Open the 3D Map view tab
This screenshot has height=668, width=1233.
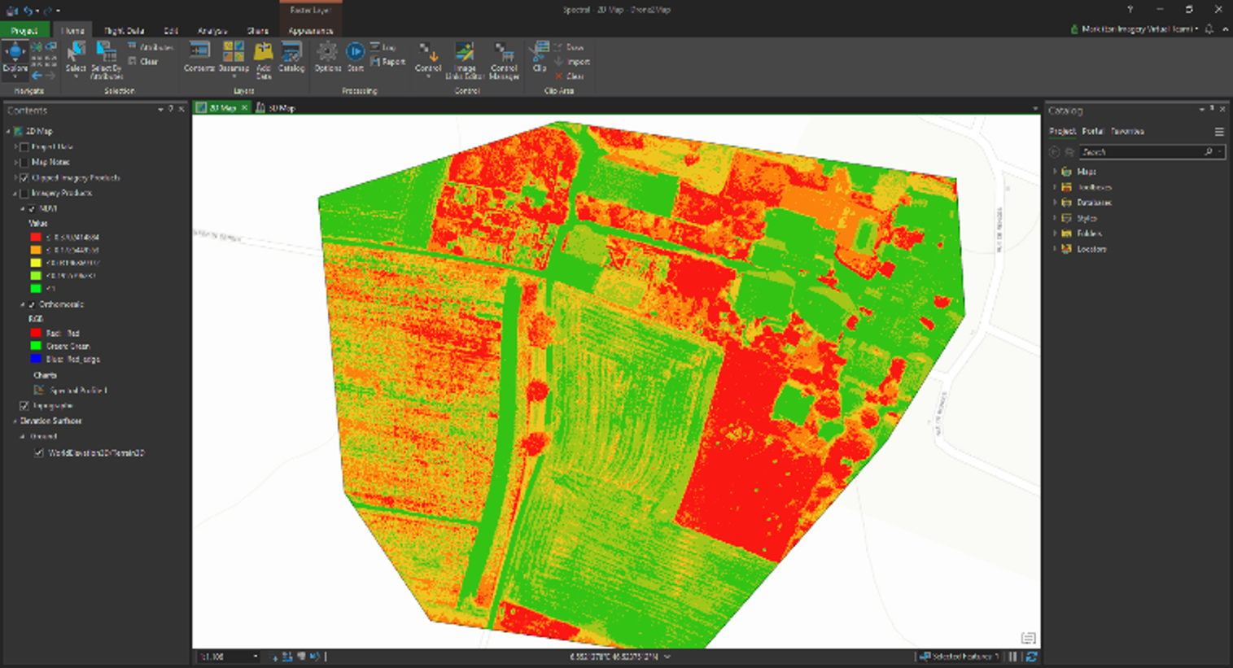280,107
